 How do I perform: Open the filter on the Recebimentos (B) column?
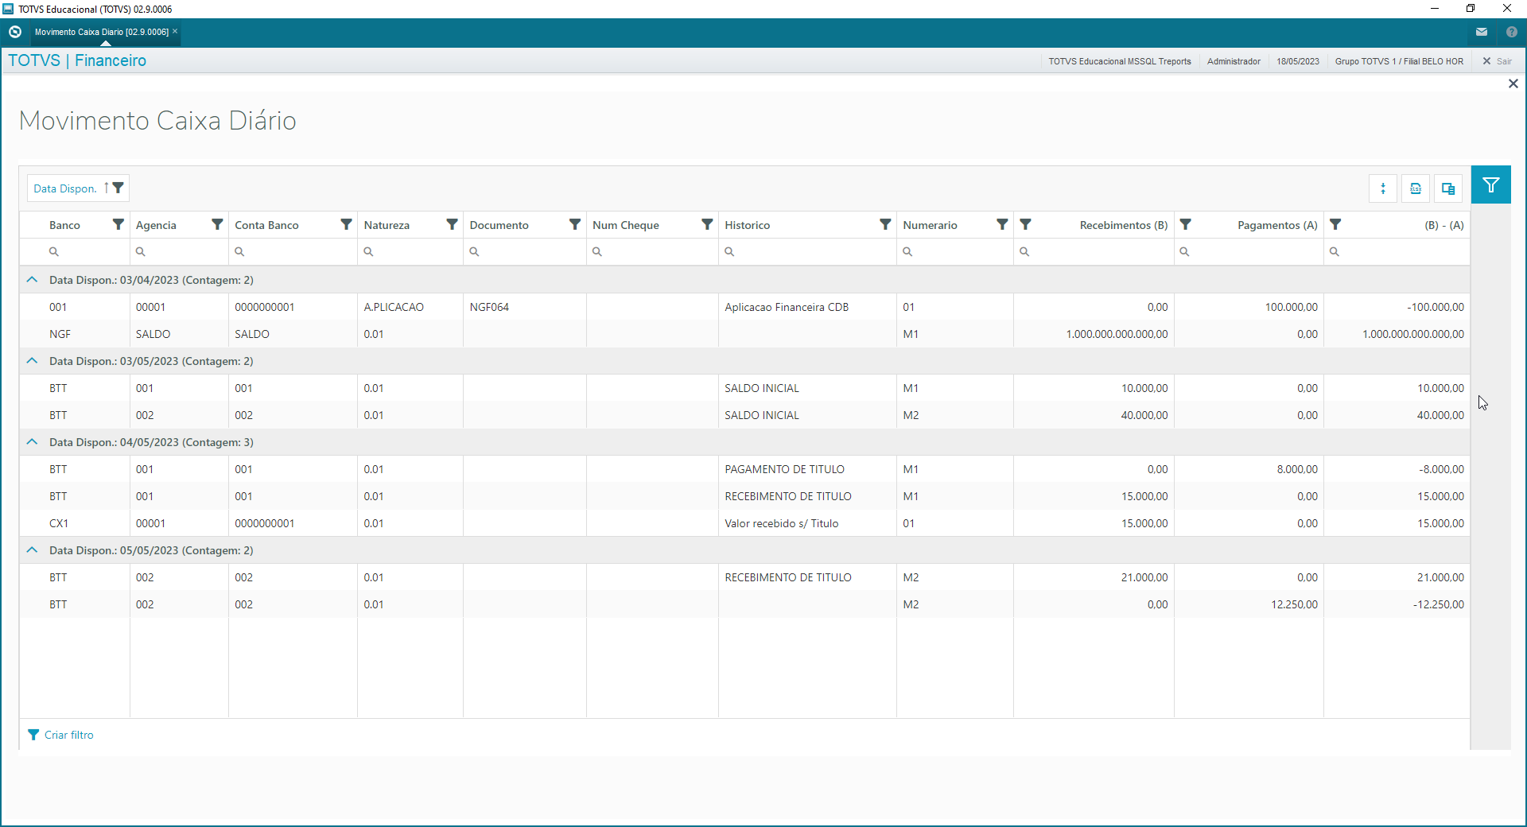pyautogui.click(x=1026, y=224)
